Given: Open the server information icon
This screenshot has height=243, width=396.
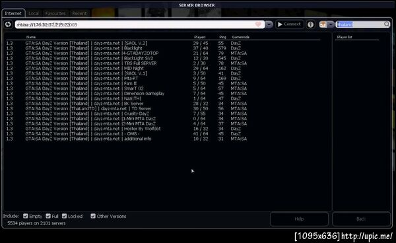Looking at the screenshot, I should coord(310,24).
